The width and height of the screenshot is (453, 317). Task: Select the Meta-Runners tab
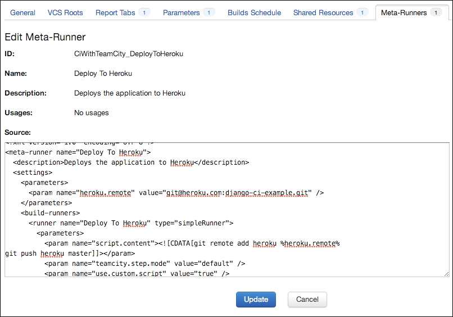411,13
